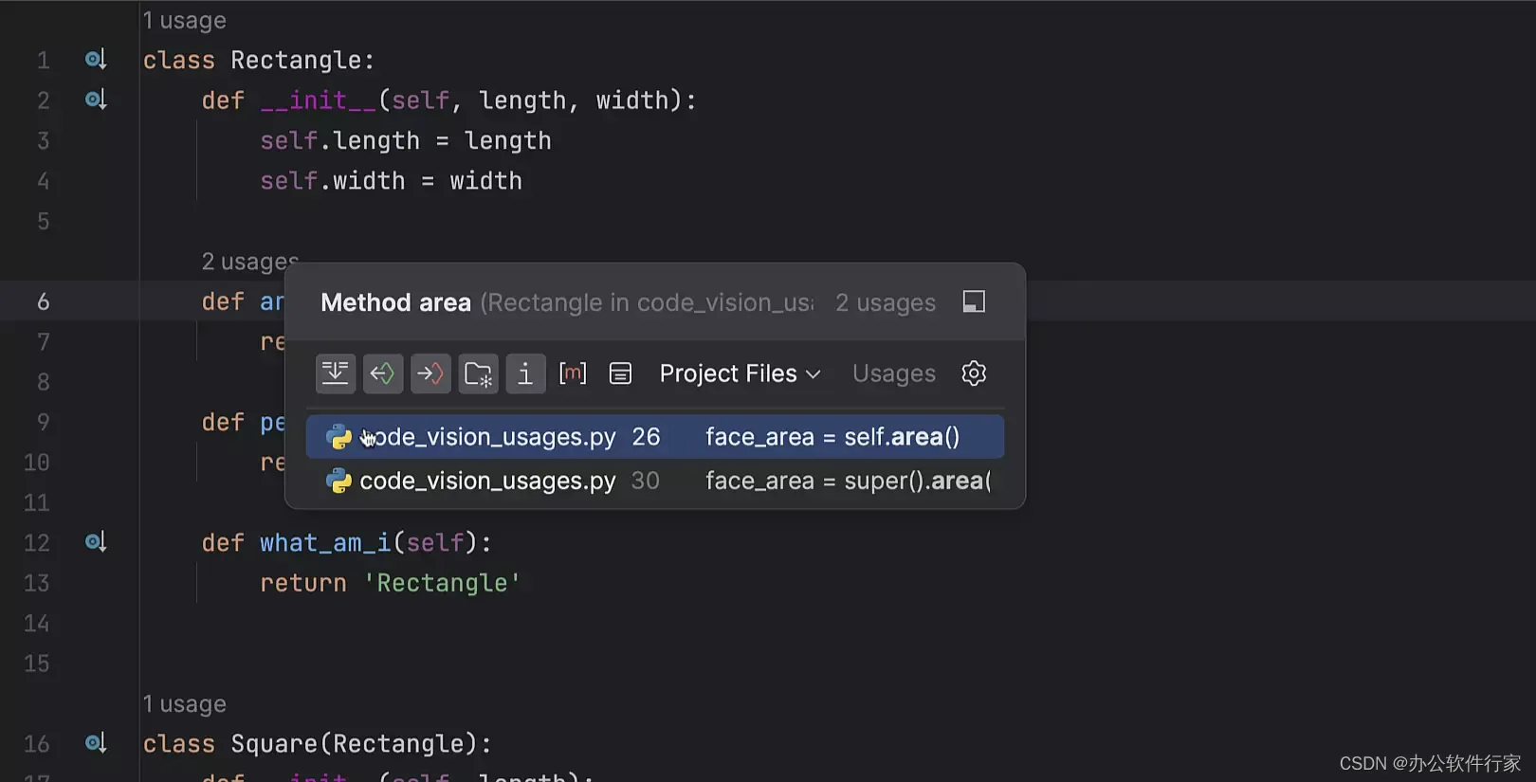1536x782 pixels.
Task: Toggle show write access usages
Action: tap(430, 373)
